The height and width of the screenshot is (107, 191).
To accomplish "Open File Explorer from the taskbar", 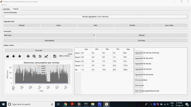I will (93, 104).
